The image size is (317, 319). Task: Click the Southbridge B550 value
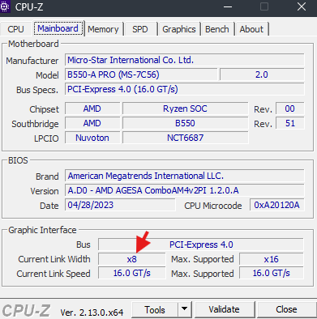pyautogui.click(x=186, y=123)
